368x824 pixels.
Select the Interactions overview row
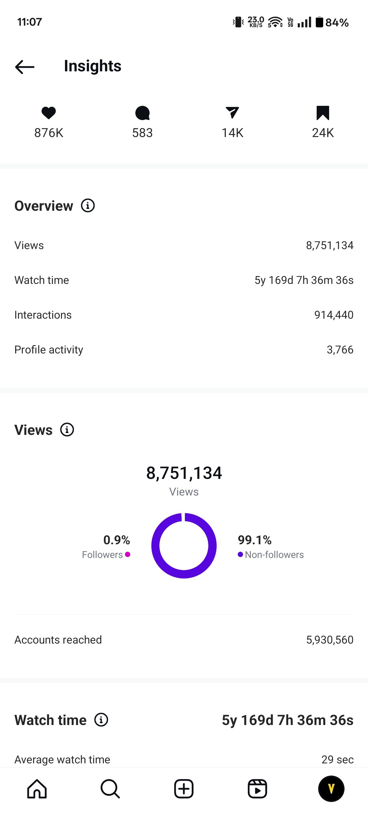(184, 315)
